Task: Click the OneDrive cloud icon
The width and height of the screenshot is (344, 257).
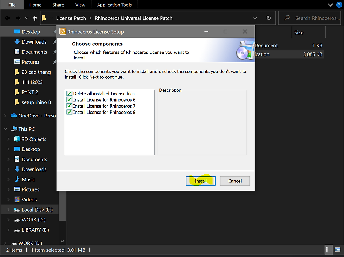Action: 14,116
